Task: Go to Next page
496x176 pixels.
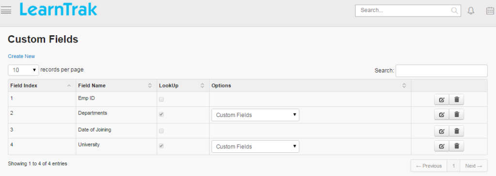Action: [474, 166]
